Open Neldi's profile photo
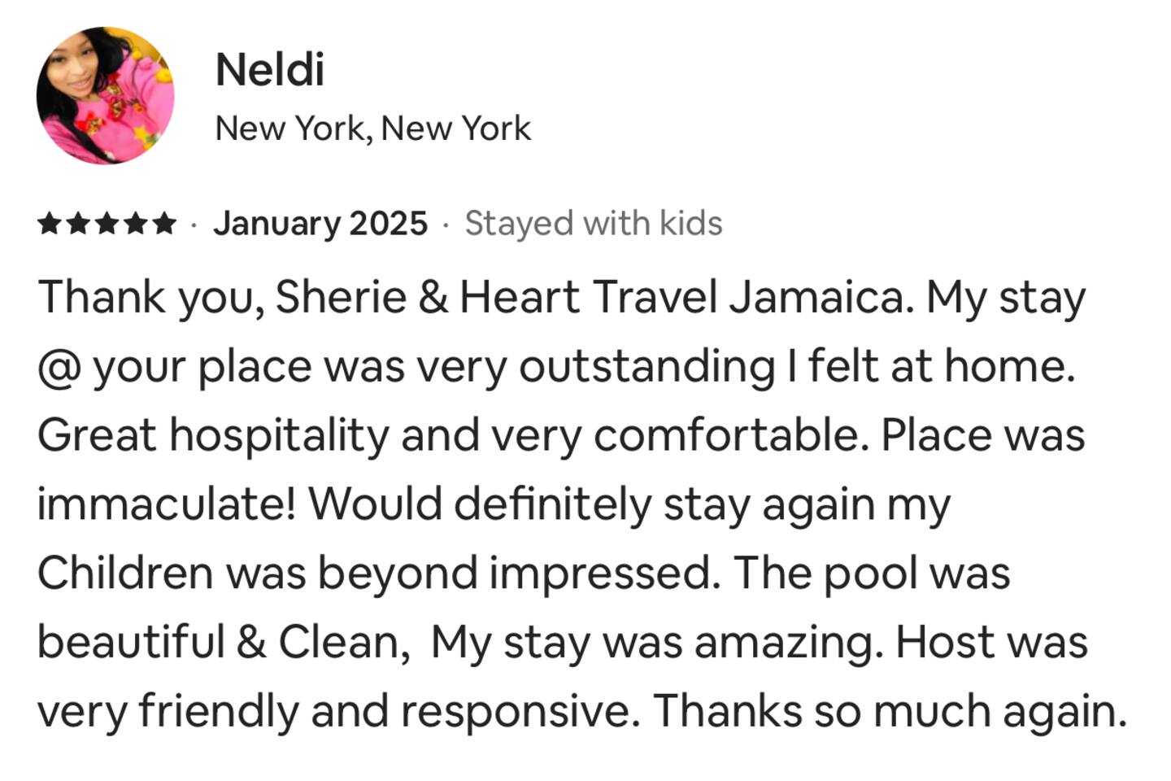The width and height of the screenshot is (1171, 781). (x=105, y=95)
